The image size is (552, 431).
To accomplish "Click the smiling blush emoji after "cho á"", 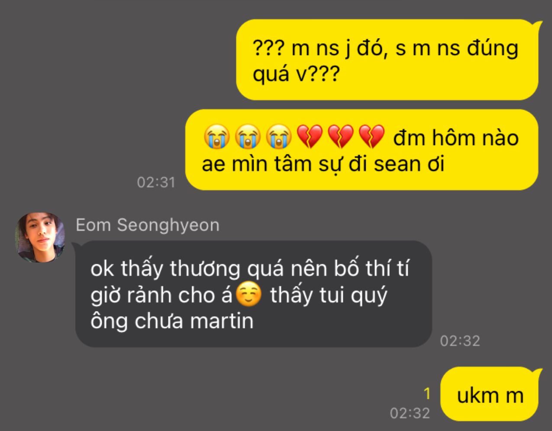I will point(249,295).
